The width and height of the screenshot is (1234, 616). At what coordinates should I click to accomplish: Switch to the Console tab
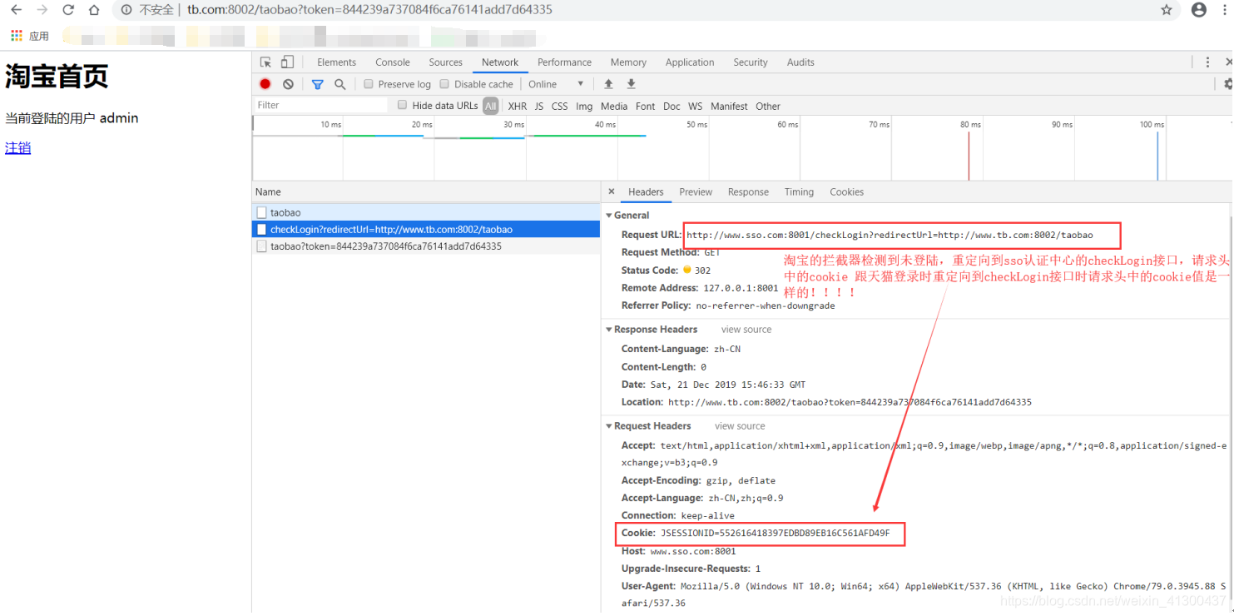393,62
